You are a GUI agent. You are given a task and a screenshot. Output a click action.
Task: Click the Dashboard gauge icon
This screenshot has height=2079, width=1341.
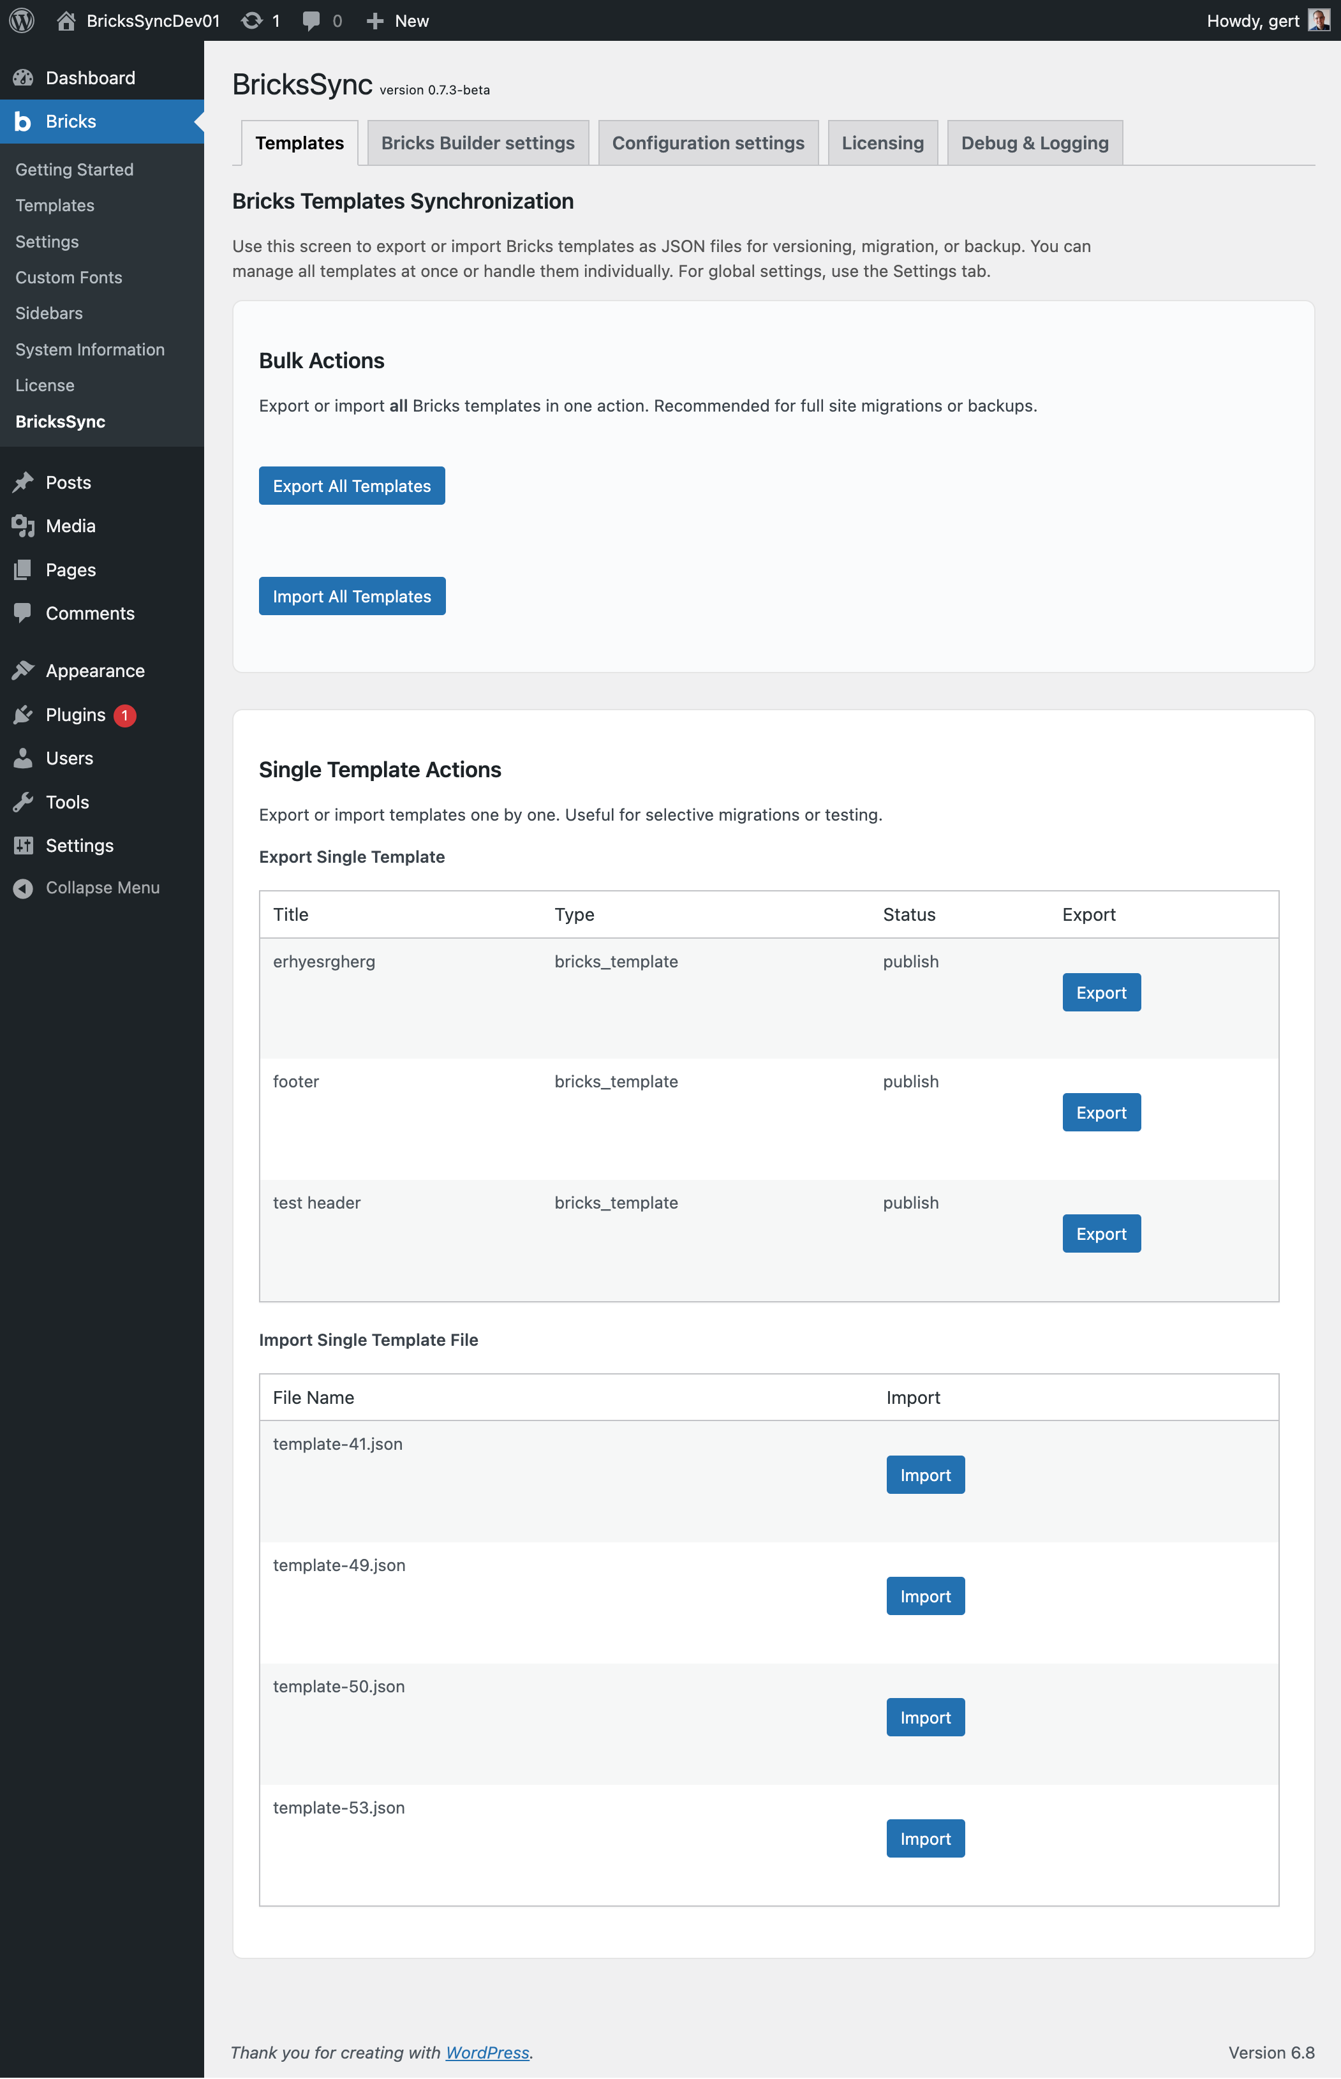tap(22, 77)
